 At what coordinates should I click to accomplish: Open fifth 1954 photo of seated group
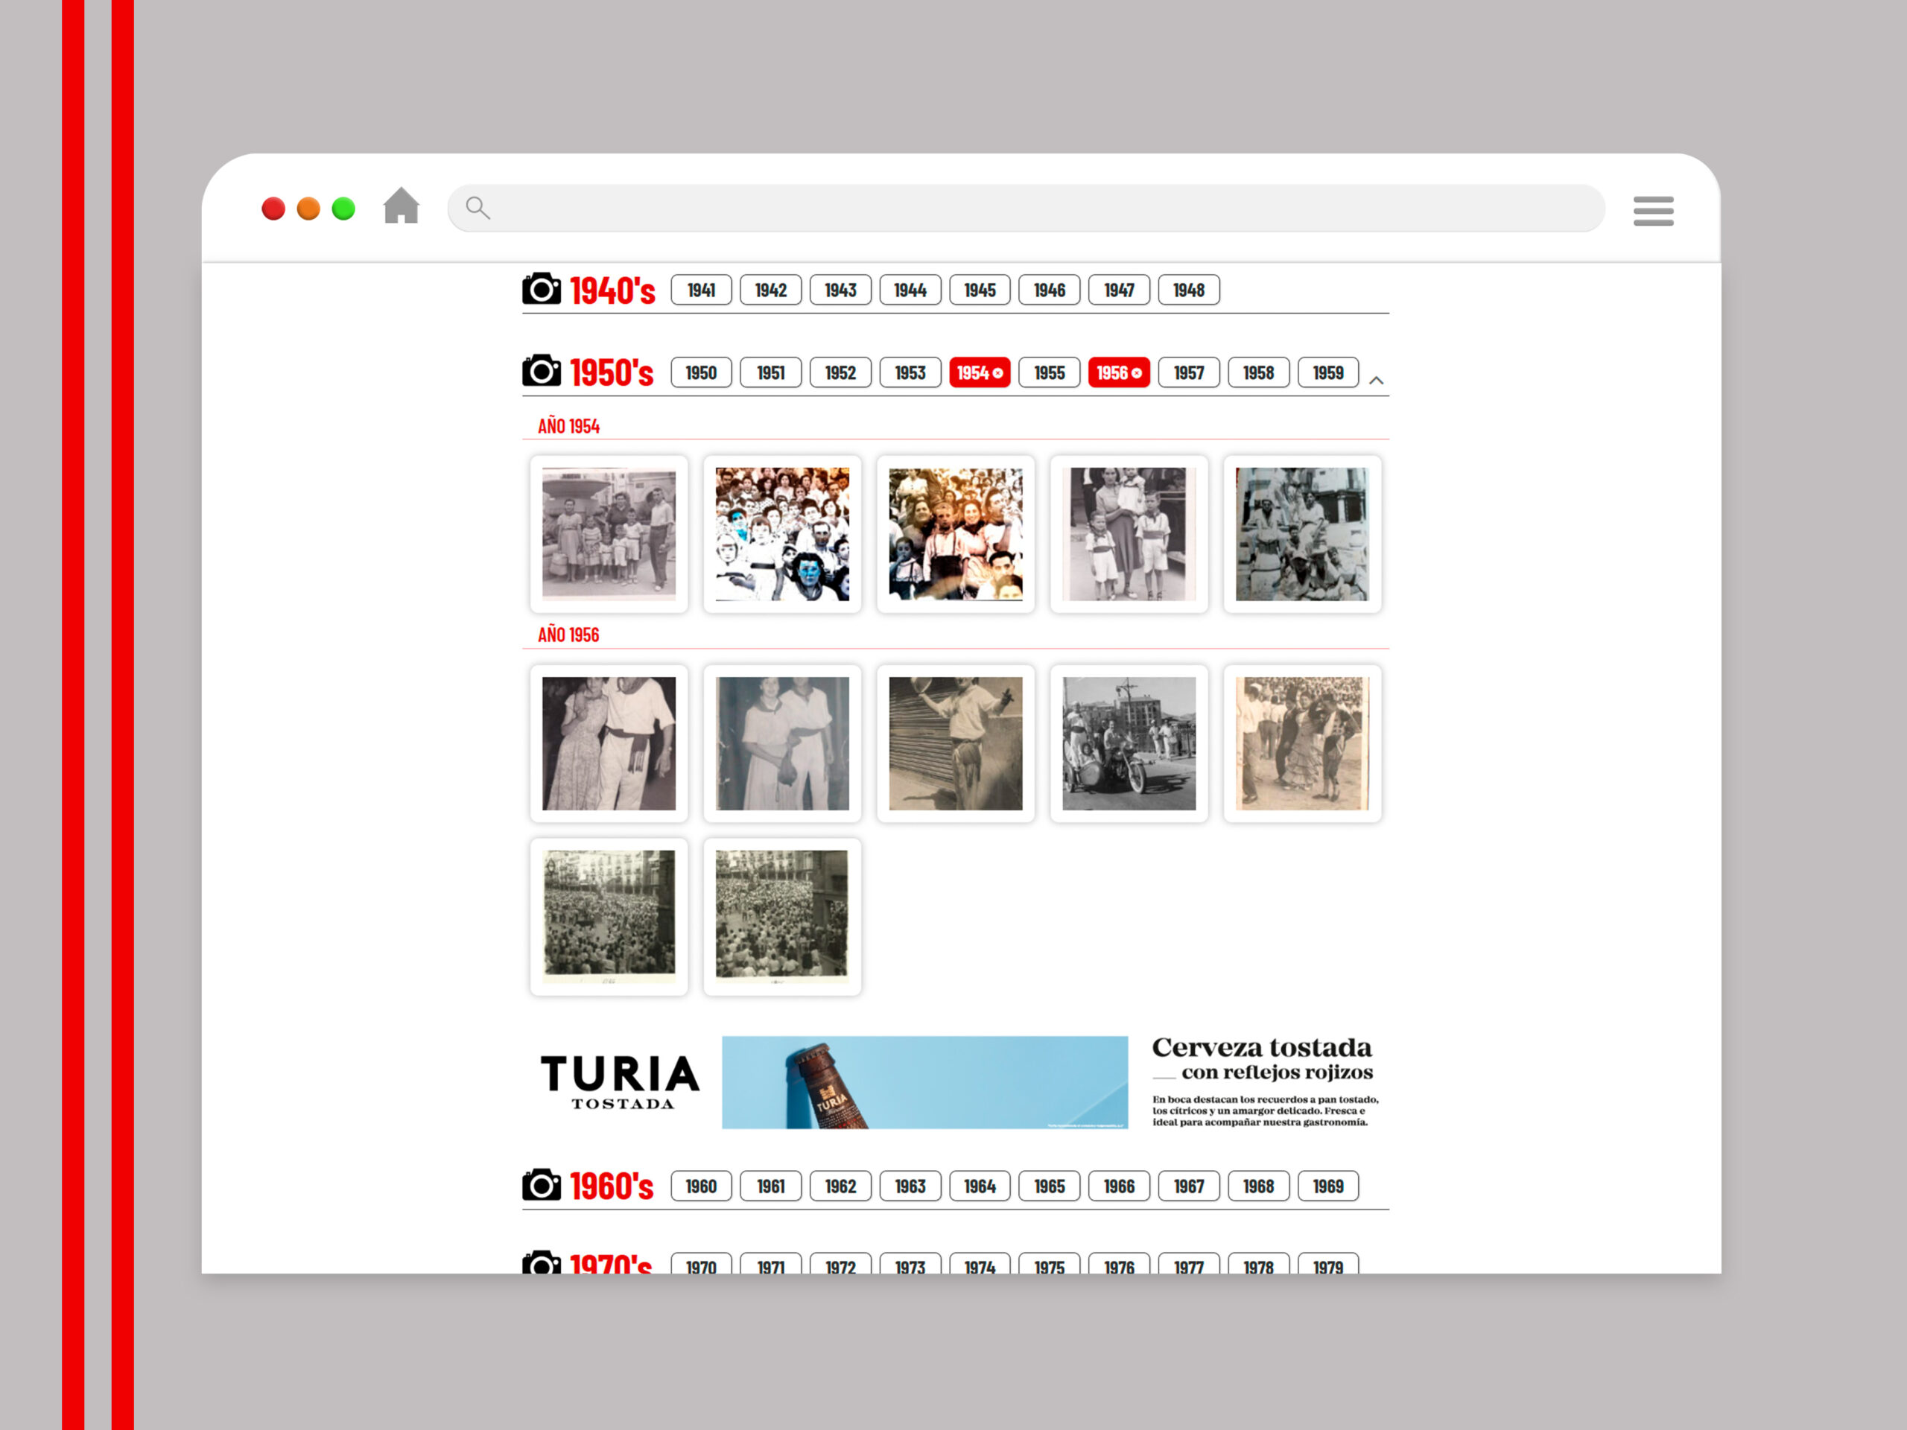click(x=1302, y=533)
